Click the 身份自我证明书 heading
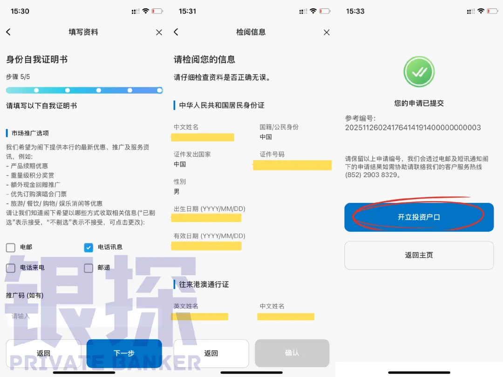The image size is (503, 377). coord(37,59)
